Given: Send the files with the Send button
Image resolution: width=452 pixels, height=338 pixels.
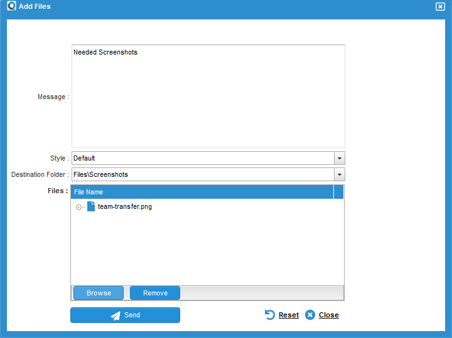Looking at the screenshot, I should tap(125, 315).
